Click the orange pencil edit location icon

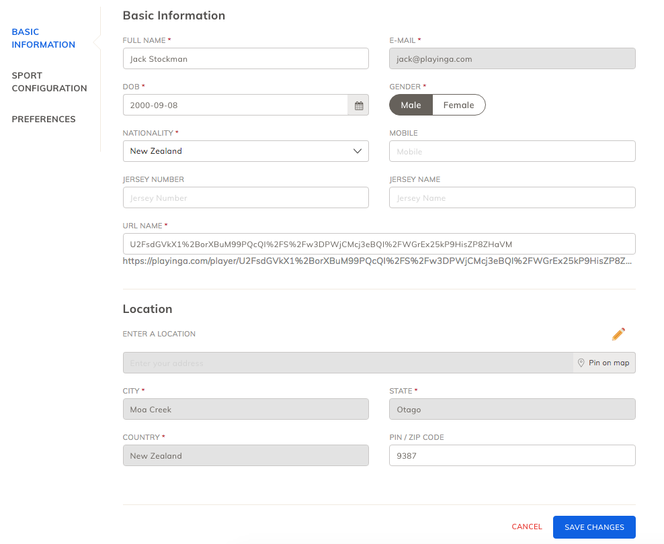pos(618,334)
